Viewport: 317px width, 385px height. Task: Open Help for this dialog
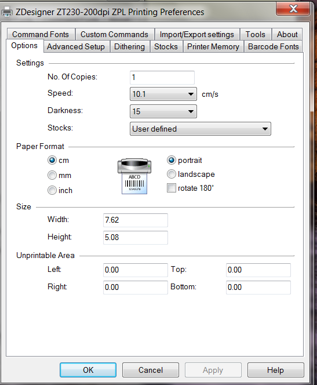tap(275, 370)
